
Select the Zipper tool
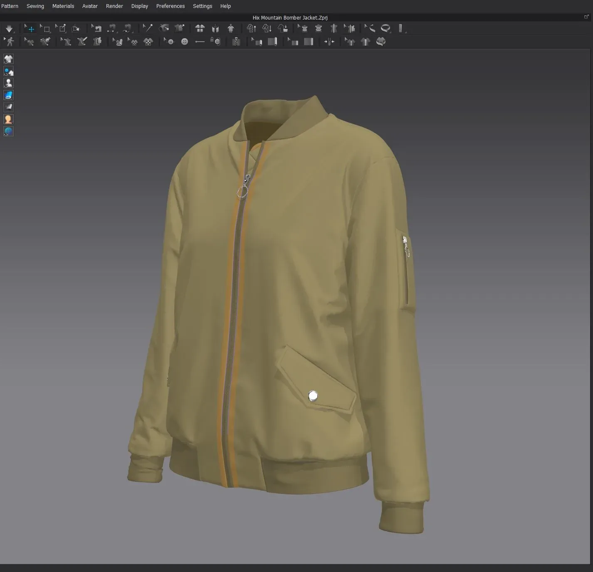pos(236,42)
